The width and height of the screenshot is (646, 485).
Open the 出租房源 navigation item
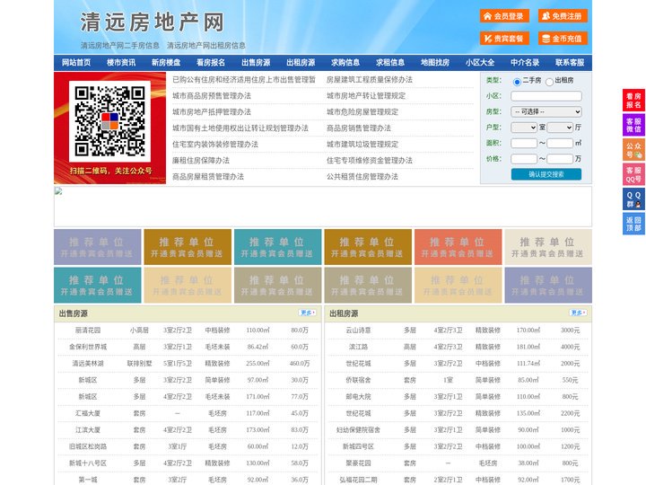pos(301,63)
